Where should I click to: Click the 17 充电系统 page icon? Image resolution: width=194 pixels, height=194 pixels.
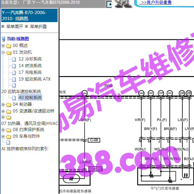[x=14, y=73]
